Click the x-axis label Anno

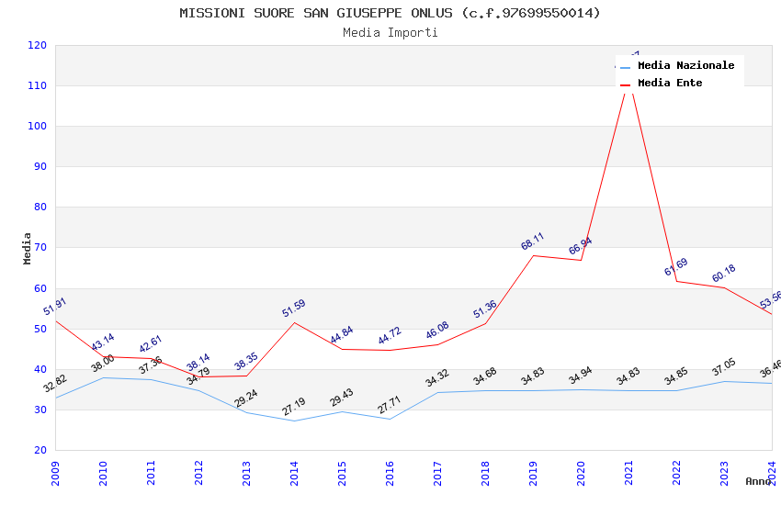pos(758,481)
